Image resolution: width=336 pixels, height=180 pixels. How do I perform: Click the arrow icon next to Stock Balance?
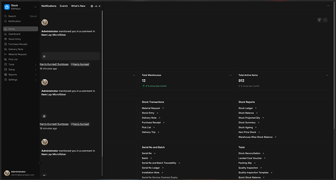(257, 113)
